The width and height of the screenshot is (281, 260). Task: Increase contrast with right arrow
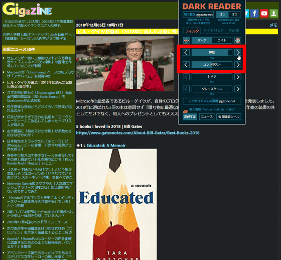[x=238, y=65]
